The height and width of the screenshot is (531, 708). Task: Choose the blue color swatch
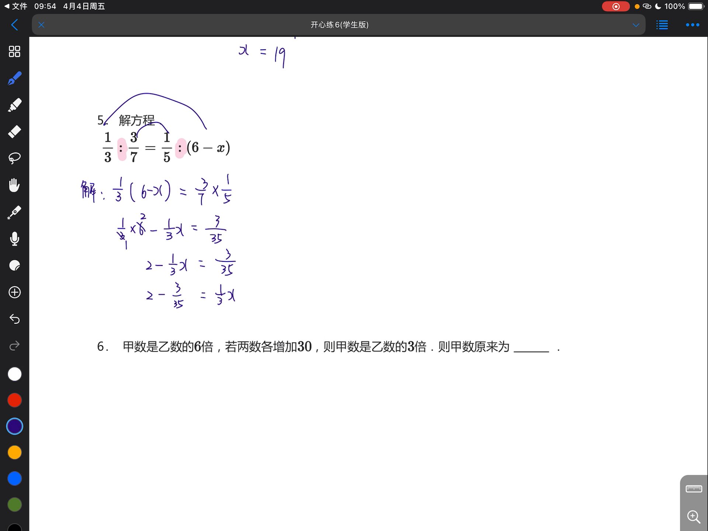pos(15,479)
